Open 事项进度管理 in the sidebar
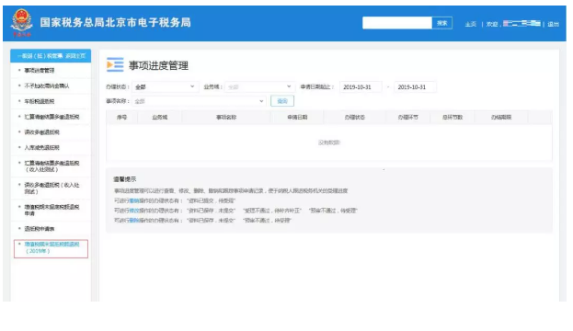This screenshot has width=573, height=331. tap(40, 70)
